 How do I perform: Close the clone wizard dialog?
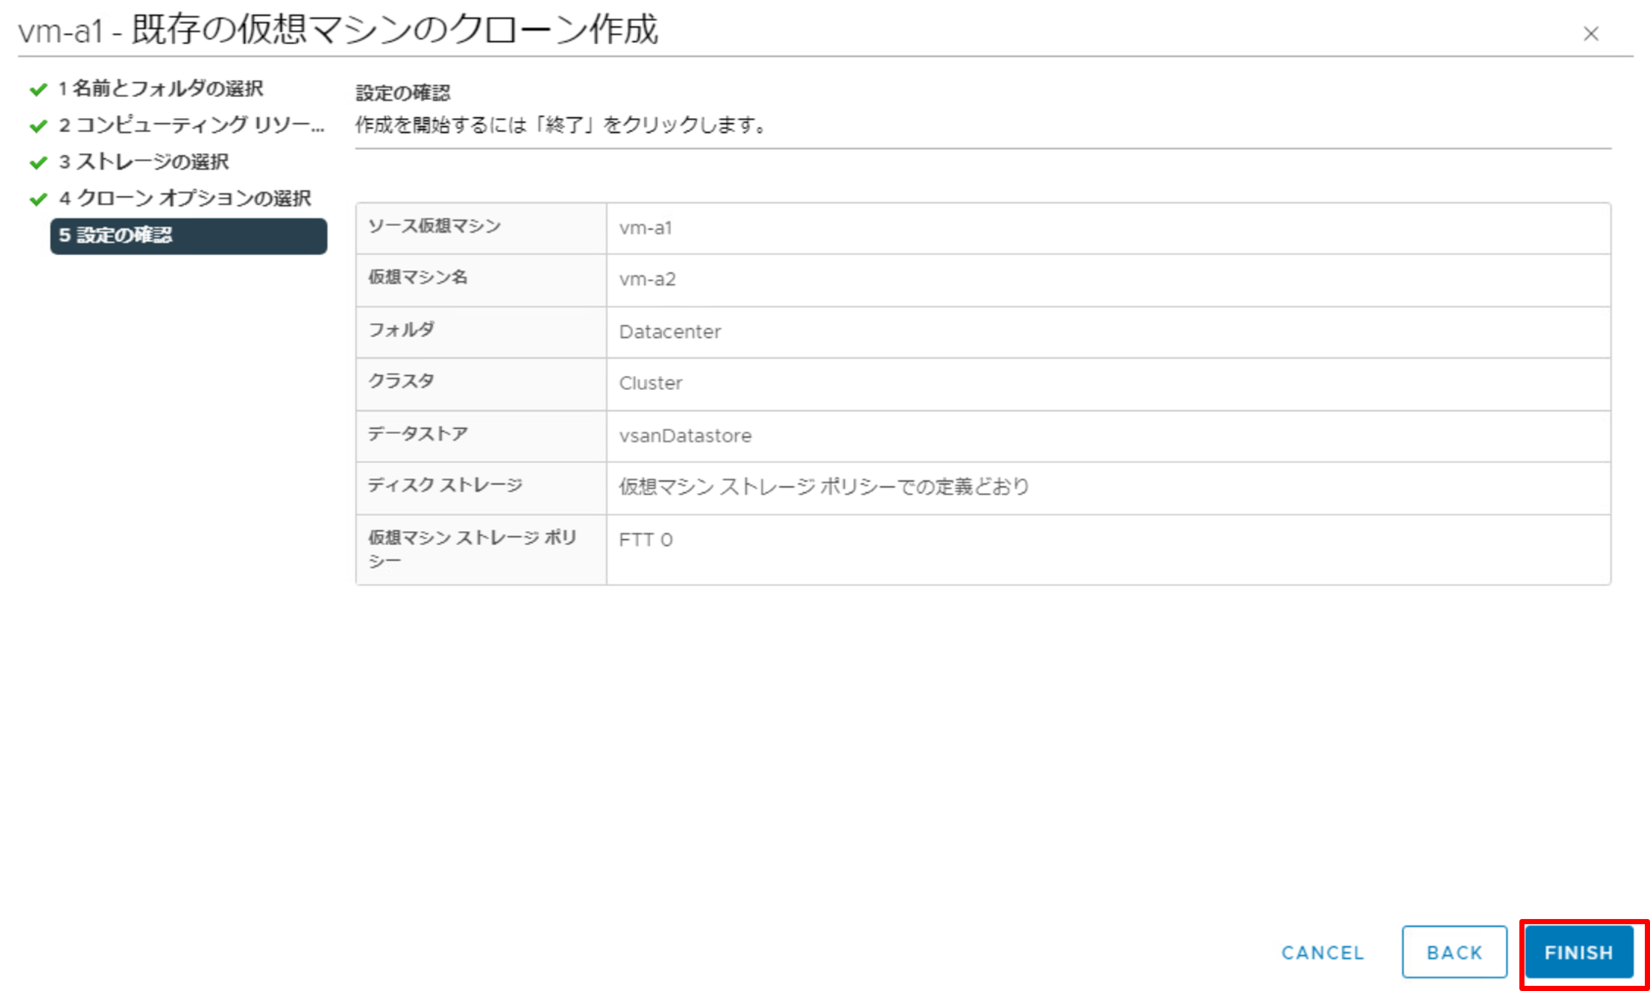[1590, 33]
